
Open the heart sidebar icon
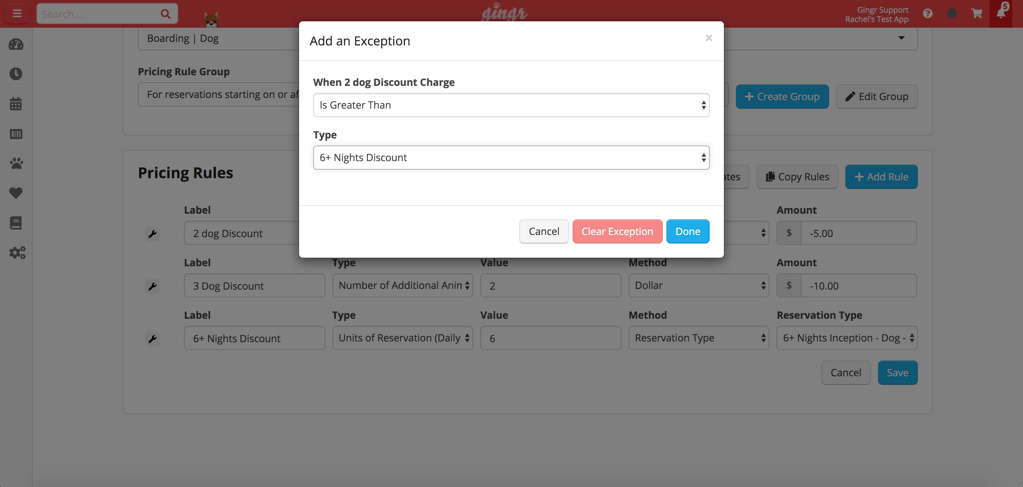(16, 193)
